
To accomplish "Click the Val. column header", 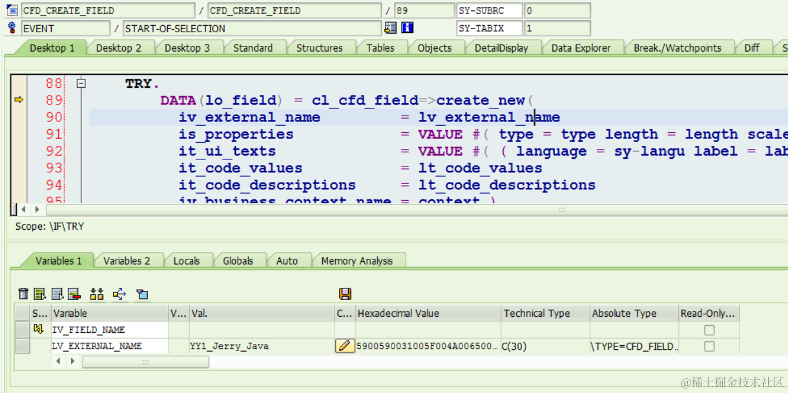I will point(262,313).
